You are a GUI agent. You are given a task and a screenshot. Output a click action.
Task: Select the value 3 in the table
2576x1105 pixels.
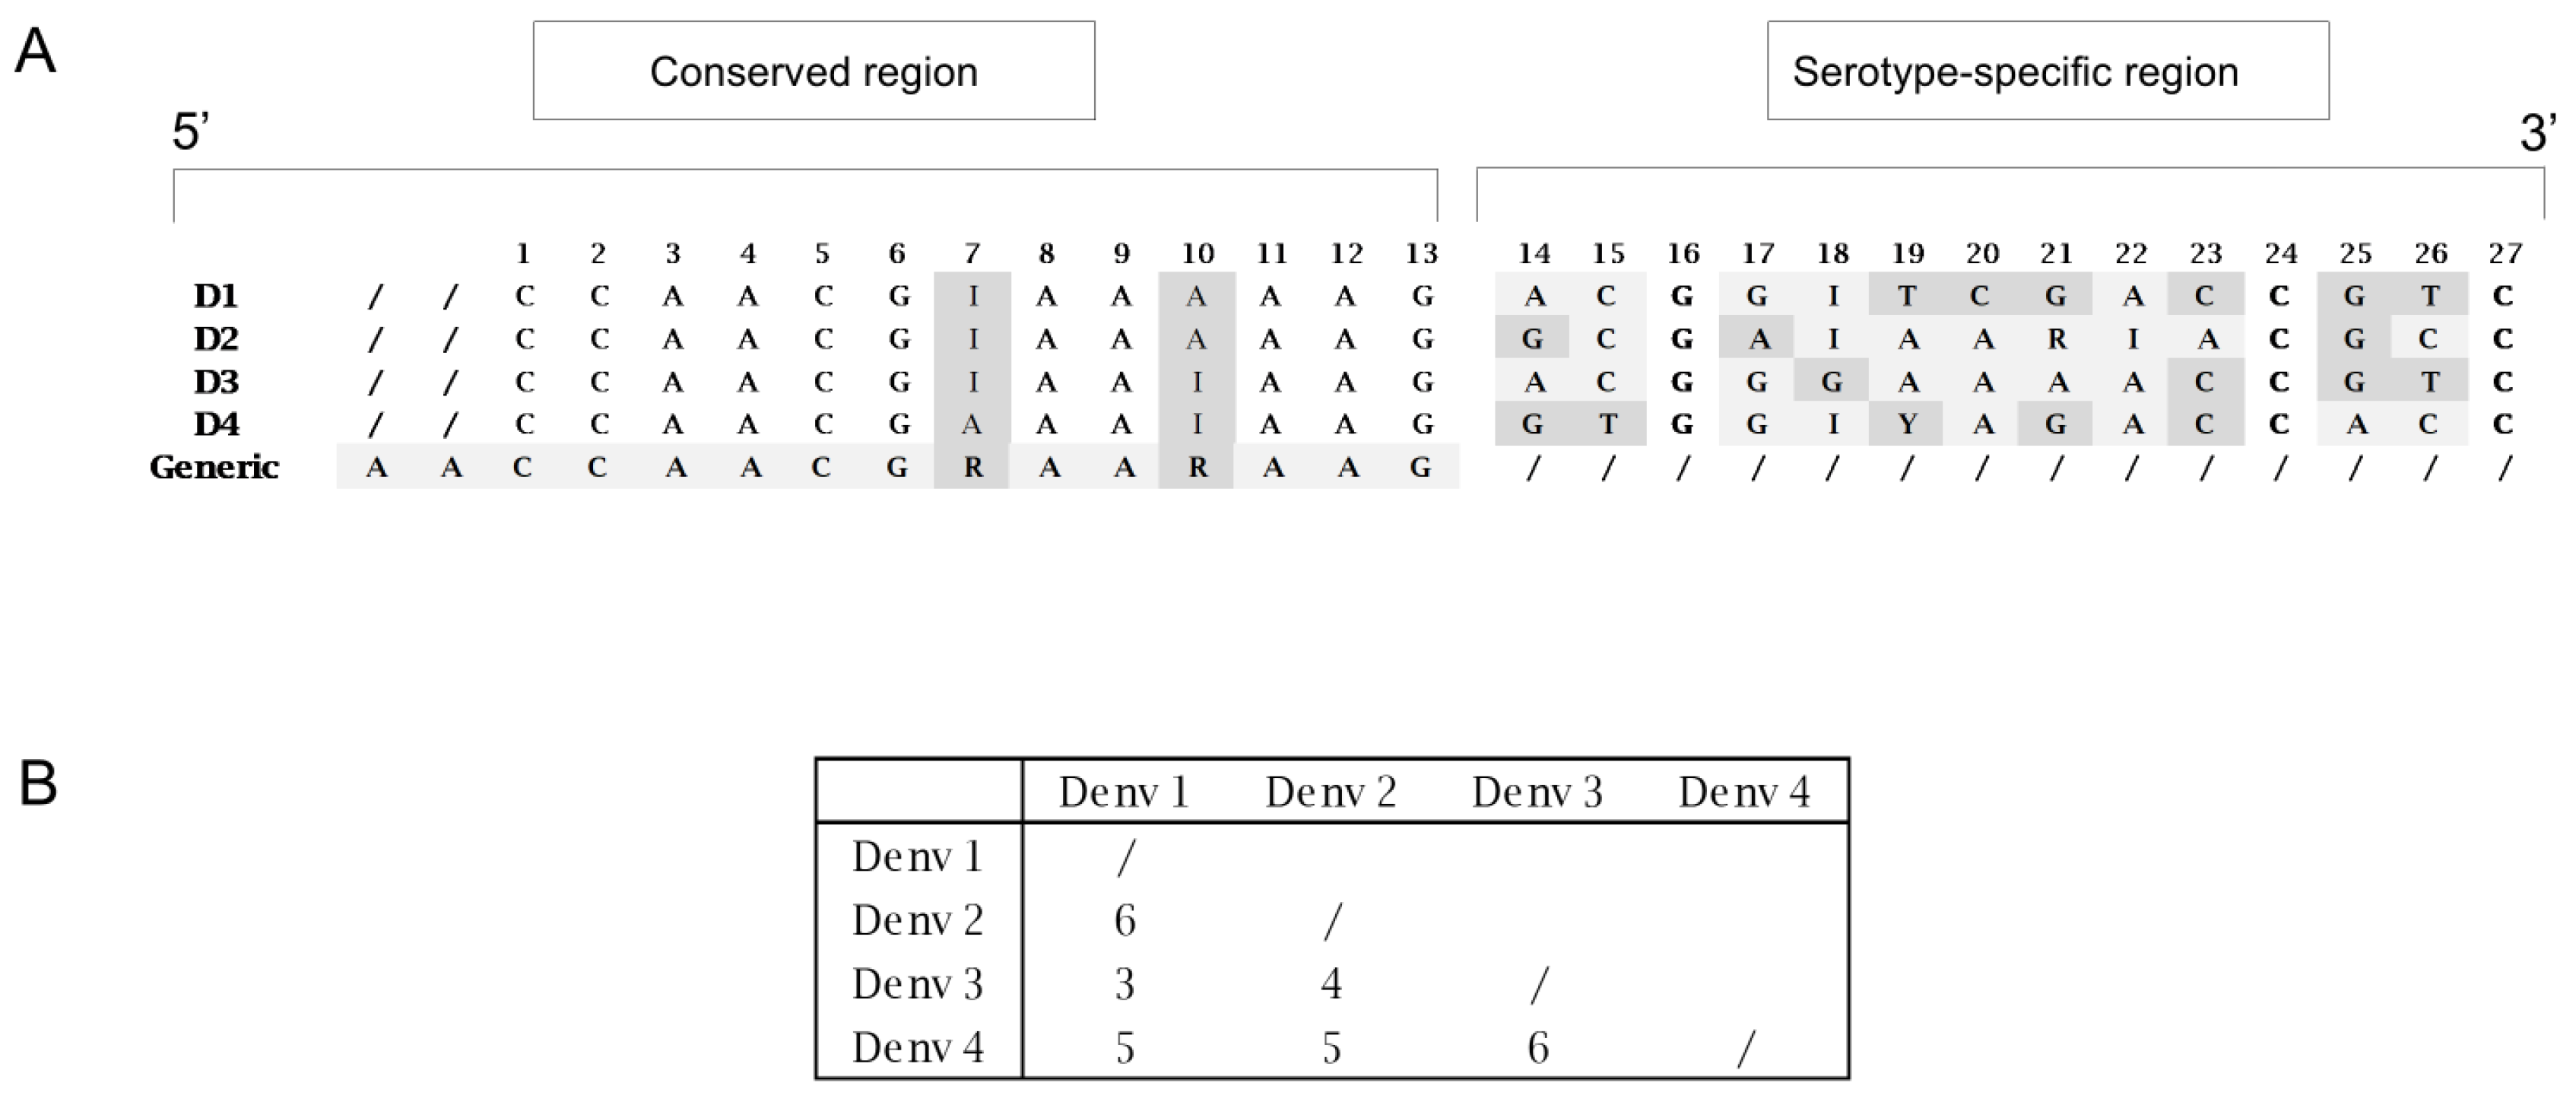(x=1125, y=984)
